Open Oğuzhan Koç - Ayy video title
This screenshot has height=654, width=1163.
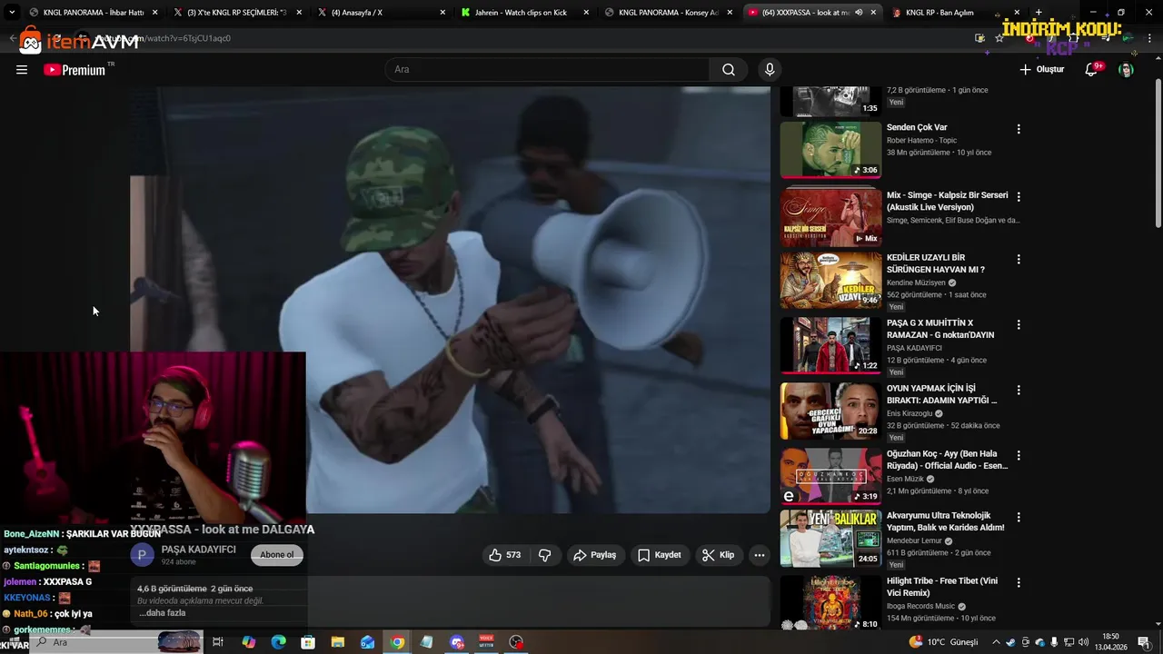tap(948, 460)
